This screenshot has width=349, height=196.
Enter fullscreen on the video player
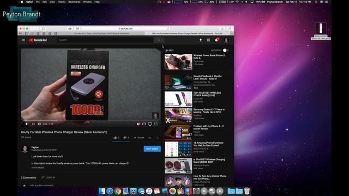click(156, 124)
